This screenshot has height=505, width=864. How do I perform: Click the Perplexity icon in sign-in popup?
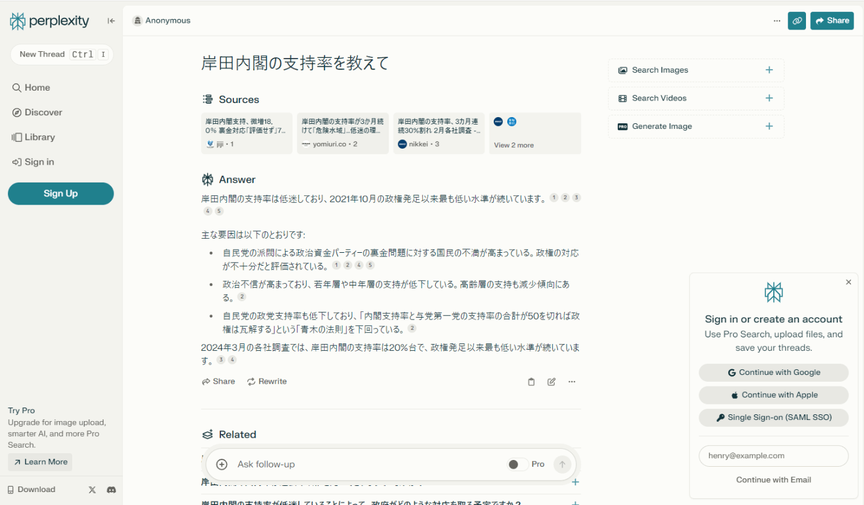pyautogui.click(x=773, y=292)
